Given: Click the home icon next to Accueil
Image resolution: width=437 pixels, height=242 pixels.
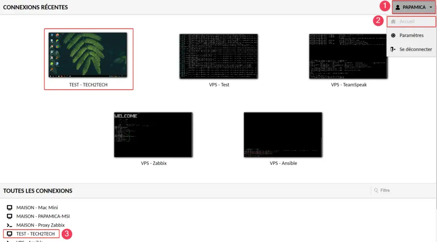Looking at the screenshot, I should tap(393, 21).
